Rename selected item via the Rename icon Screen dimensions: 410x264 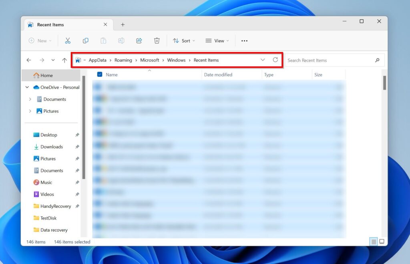tap(121, 40)
